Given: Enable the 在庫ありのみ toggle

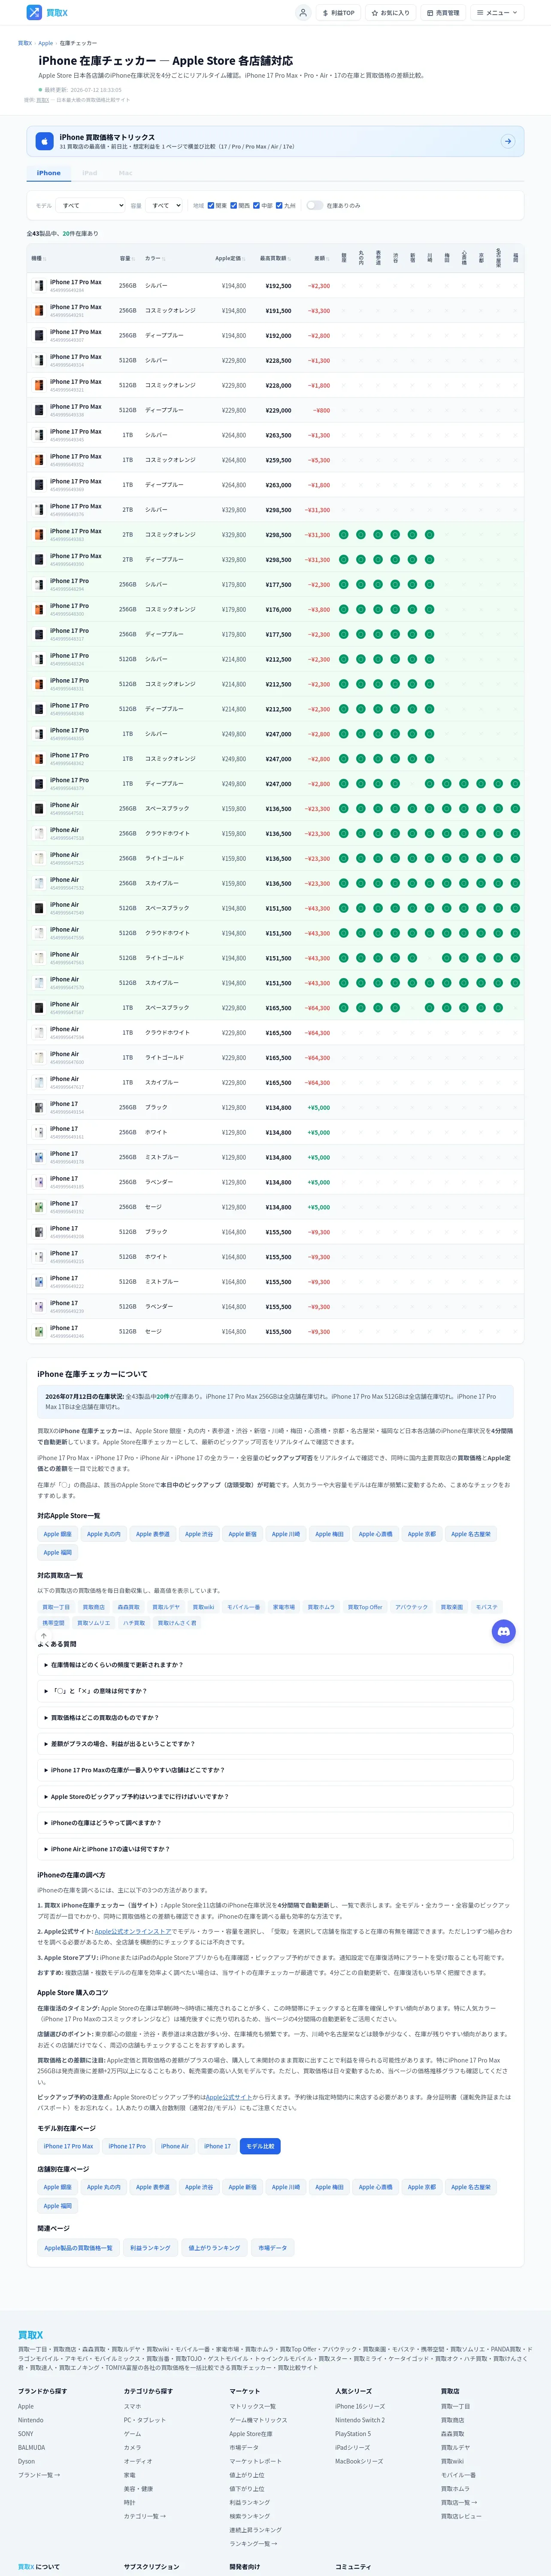Looking at the screenshot, I should pos(314,205).
